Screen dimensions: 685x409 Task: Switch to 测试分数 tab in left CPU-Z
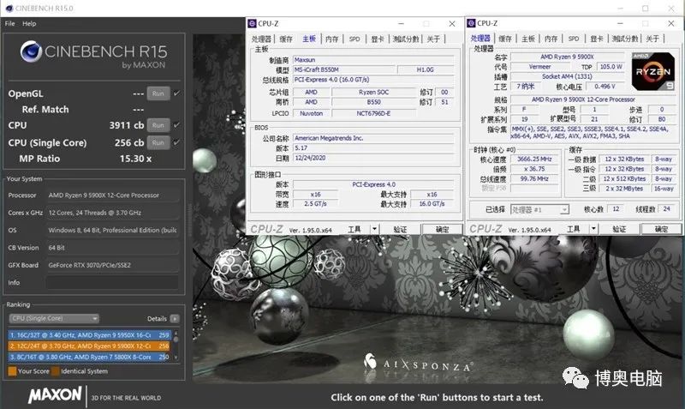pos(406,39)
